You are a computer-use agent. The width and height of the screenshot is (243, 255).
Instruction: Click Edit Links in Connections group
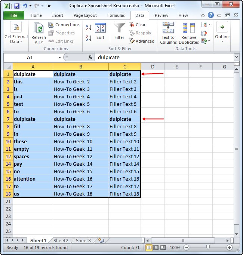coord(61,41)
